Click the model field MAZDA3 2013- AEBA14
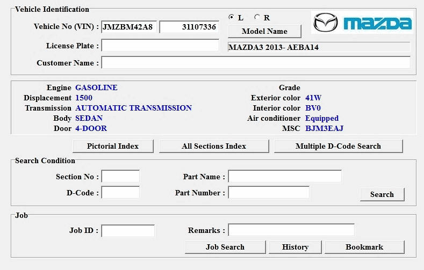This screenshot has height=270, width=424. (x=319, y=47)
